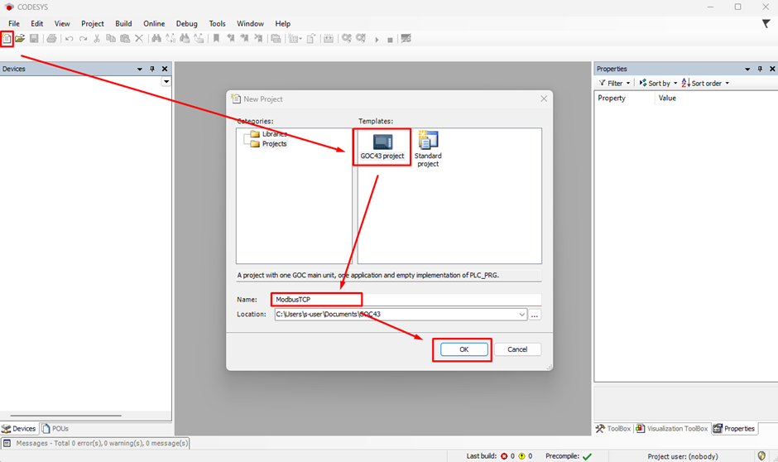Screen dimensions: 778x462
Task: Click the Redo toolbar icon
Action: click(x=83, y=39)
